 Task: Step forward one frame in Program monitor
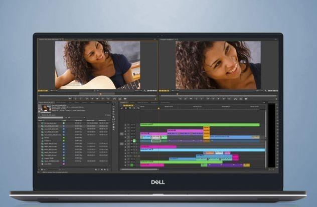tap(224, 99)
